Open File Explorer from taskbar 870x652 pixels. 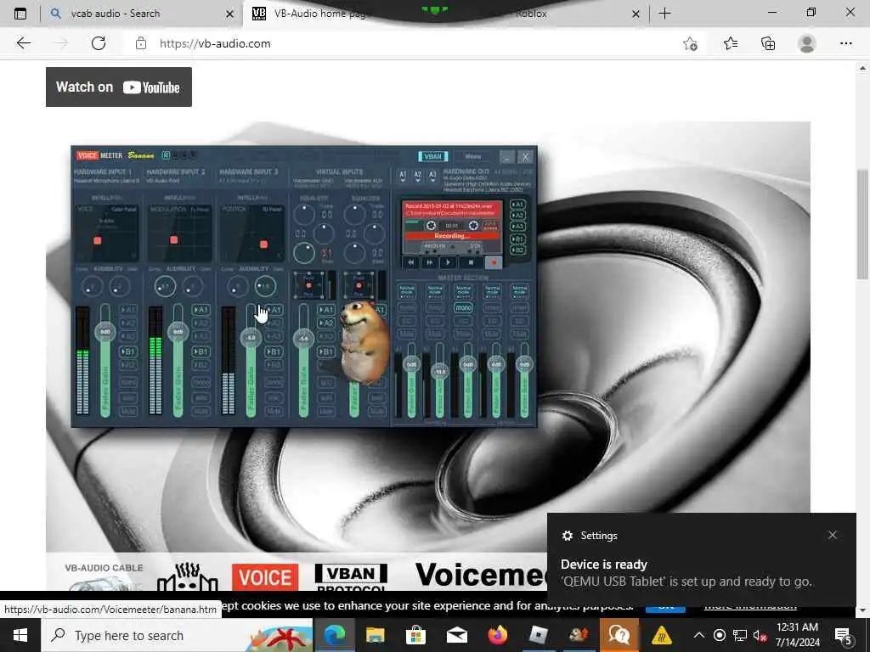point(375,635)
